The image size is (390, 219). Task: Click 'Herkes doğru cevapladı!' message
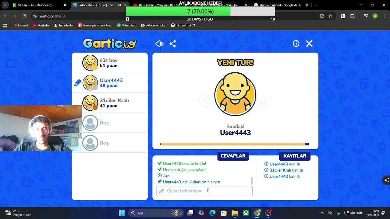point(185,170)
